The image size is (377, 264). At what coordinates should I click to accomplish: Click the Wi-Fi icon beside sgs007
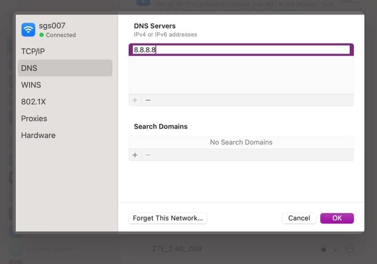coord(28,29)
